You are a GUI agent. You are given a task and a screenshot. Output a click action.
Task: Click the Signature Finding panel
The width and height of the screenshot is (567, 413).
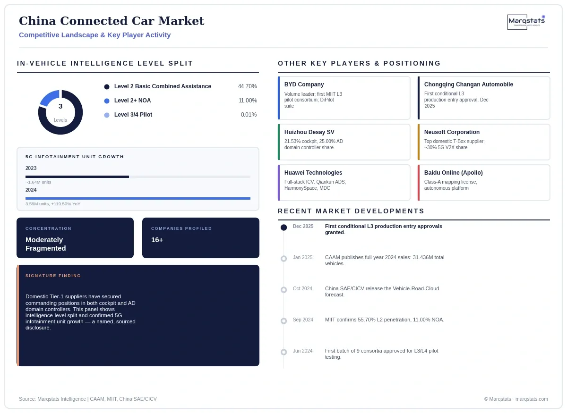(x=138, y=315)
